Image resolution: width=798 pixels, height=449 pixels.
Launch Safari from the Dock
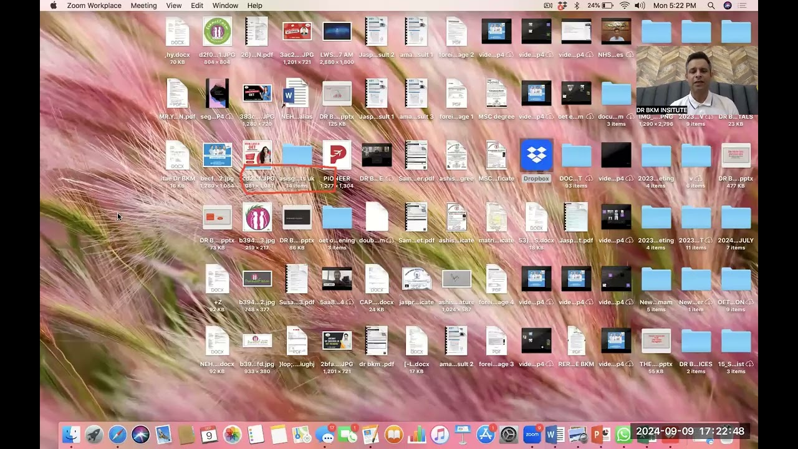(x=117, y=435)
